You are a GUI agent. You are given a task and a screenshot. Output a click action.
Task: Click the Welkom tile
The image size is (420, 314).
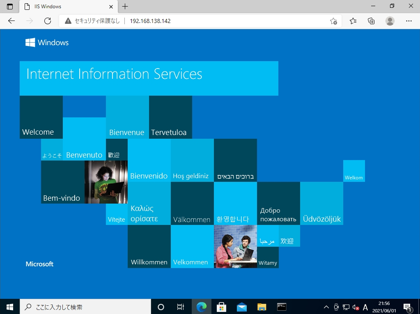click(354, 171)
